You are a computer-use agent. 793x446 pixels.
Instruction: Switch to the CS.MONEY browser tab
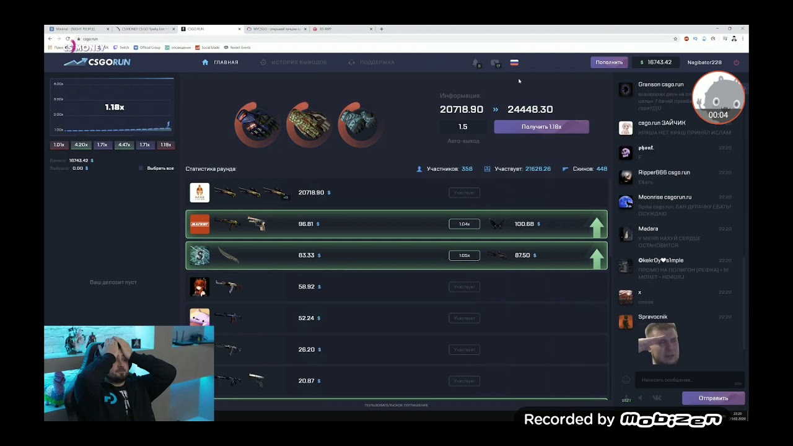coord(146,29)
